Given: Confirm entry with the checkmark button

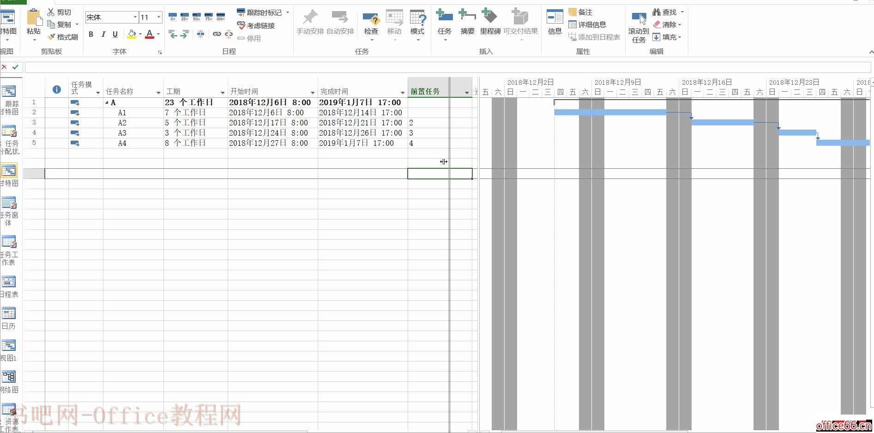Looking at the screenshot, I should (x=15, y=67).
